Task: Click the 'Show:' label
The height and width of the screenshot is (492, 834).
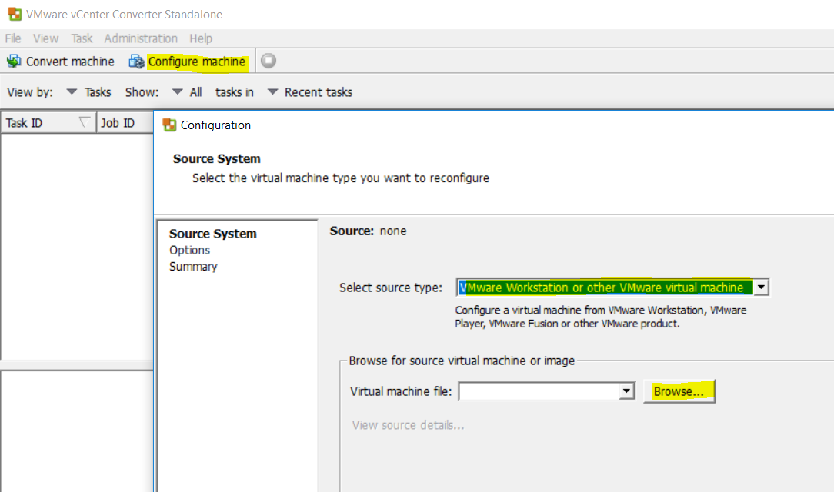Action: pyautogui.click(x=142, y=92)
